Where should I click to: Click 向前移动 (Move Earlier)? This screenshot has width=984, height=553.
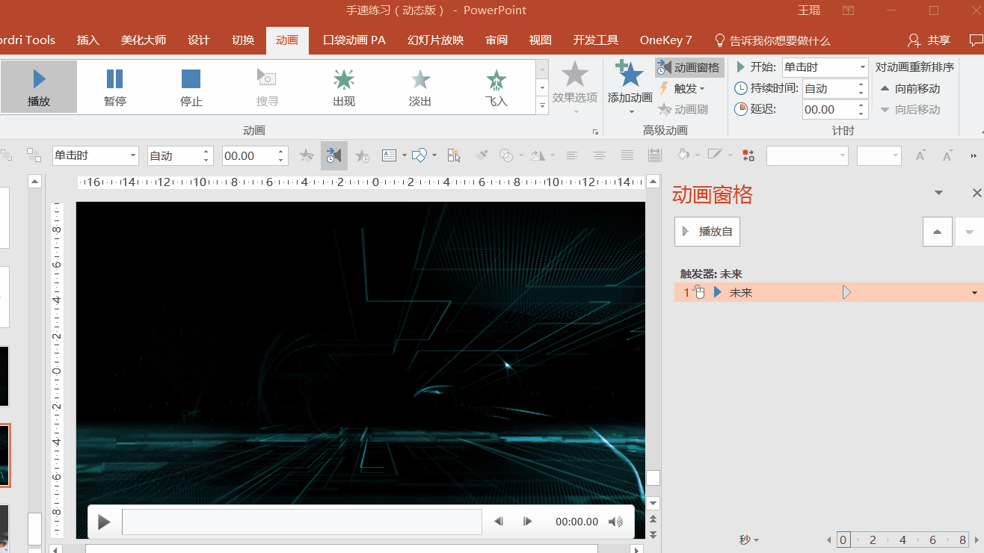pyautogui.click(x=910, y=88)
